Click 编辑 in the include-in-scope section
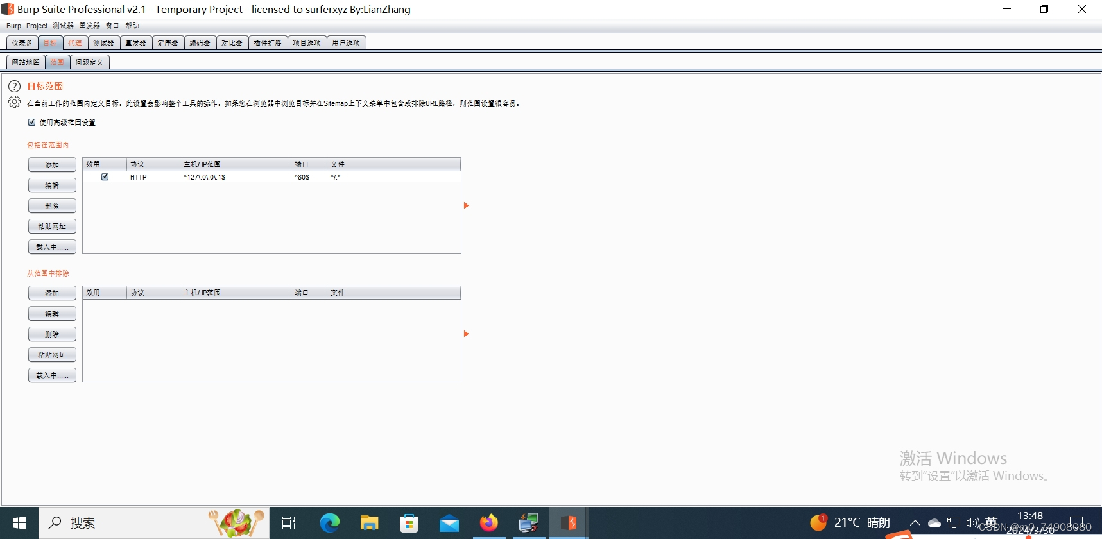 click(52, 185)
